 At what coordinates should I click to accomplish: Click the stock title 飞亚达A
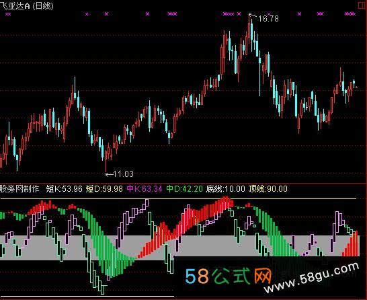pyautogui.click(x=15, y=5)
